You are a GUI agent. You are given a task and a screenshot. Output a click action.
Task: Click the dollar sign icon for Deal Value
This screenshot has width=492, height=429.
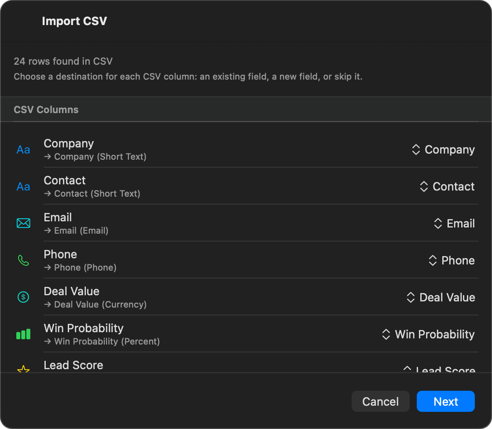coord(23,297)
